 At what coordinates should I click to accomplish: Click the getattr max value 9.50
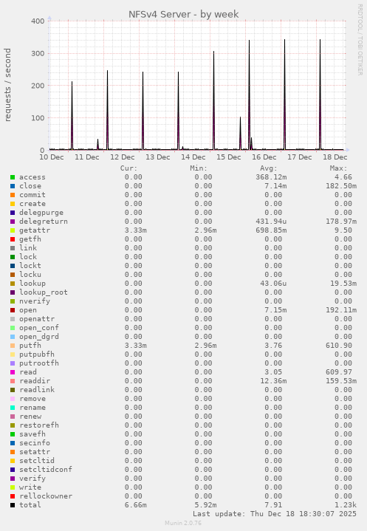tap(343, 230)
